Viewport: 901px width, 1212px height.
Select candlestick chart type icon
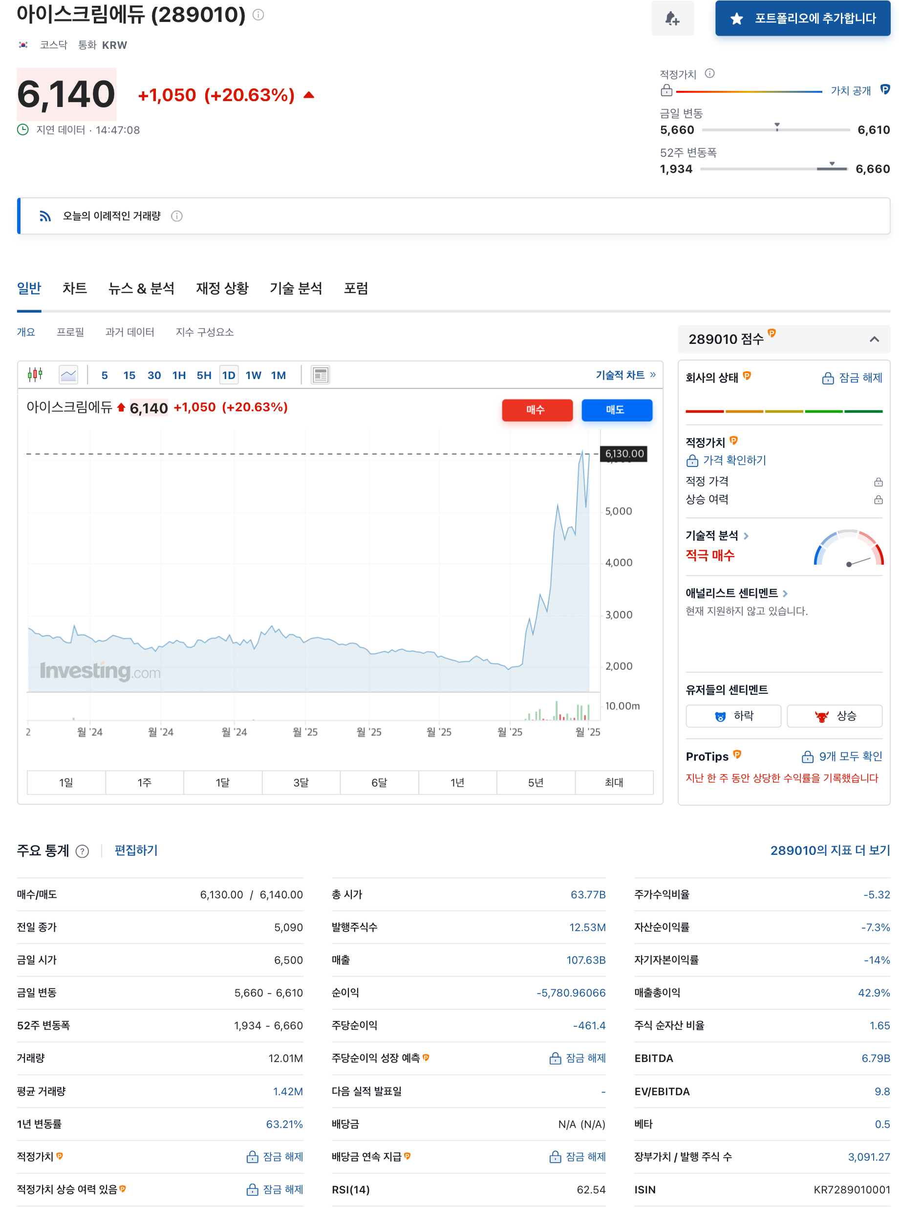coord(36,375)
